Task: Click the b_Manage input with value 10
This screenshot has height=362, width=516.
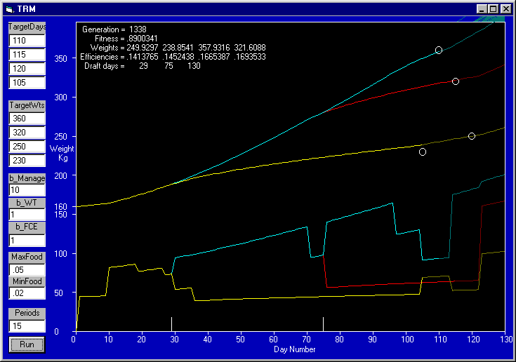Action: point(27,190)
